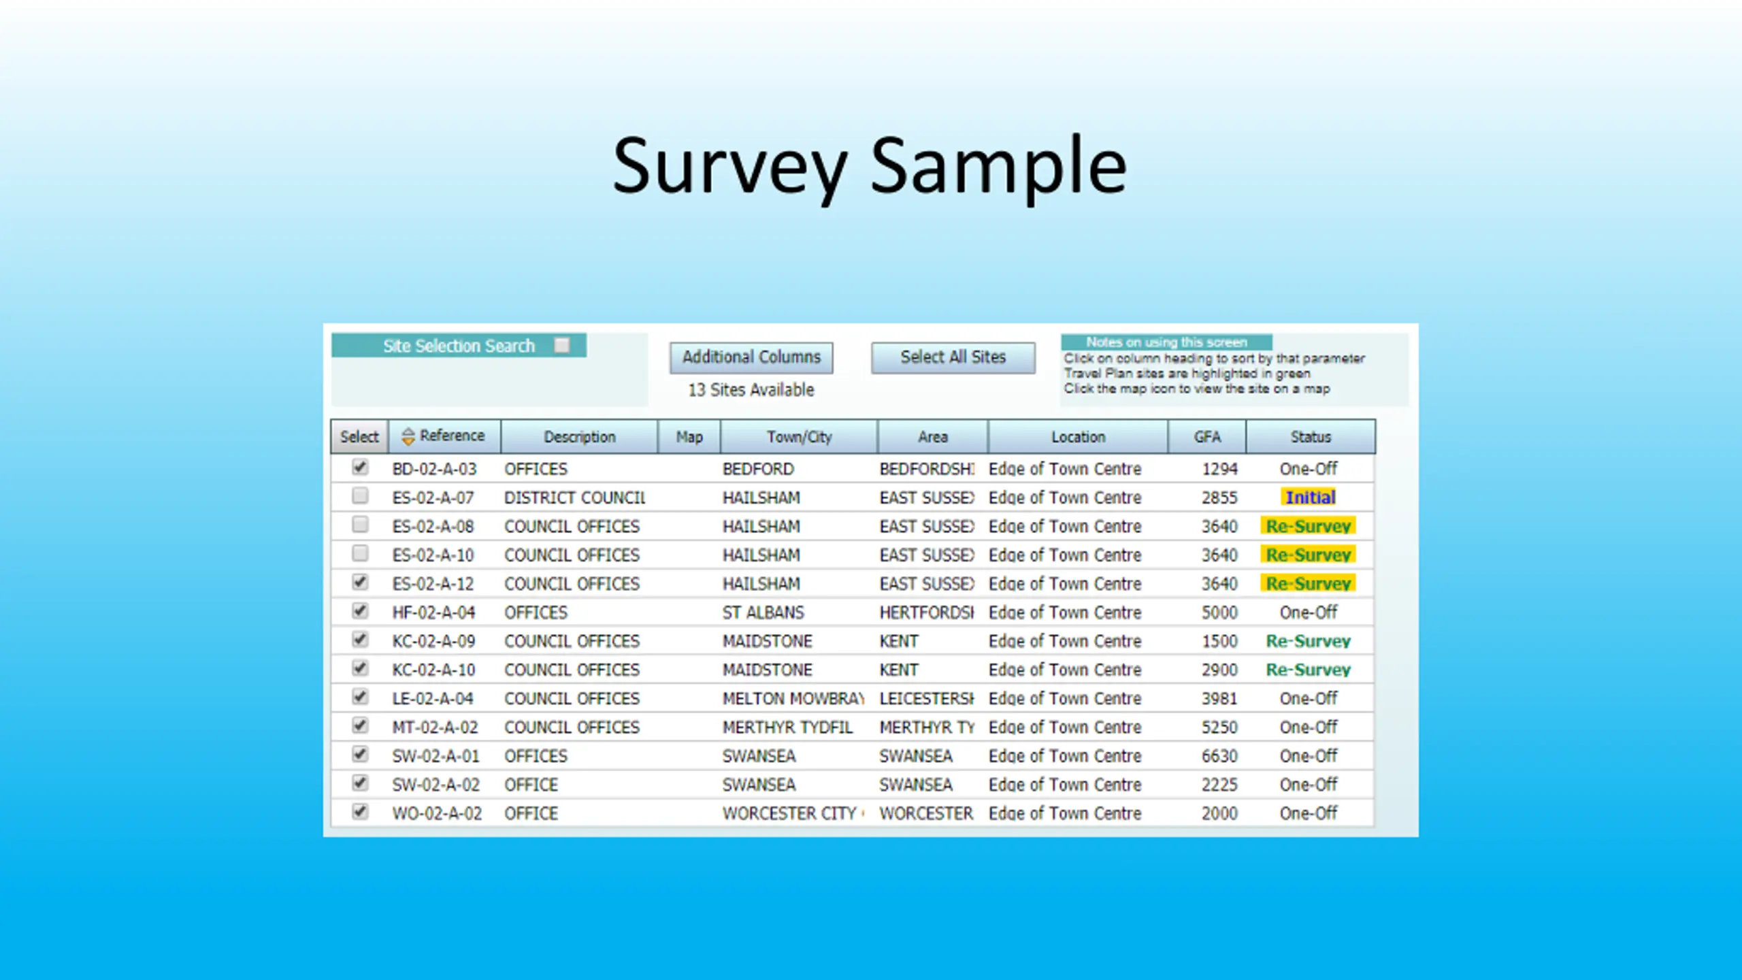Uncheck the SW-02-A-01 row checkbox
1742x980 pixels.
click(360, 753)
